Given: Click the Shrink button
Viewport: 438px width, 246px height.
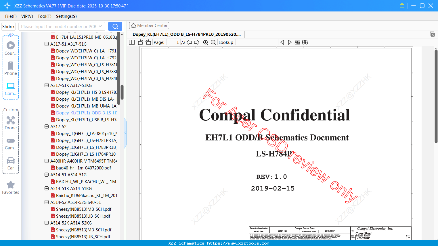Looking at the screenshot, I should click(9, 26).
